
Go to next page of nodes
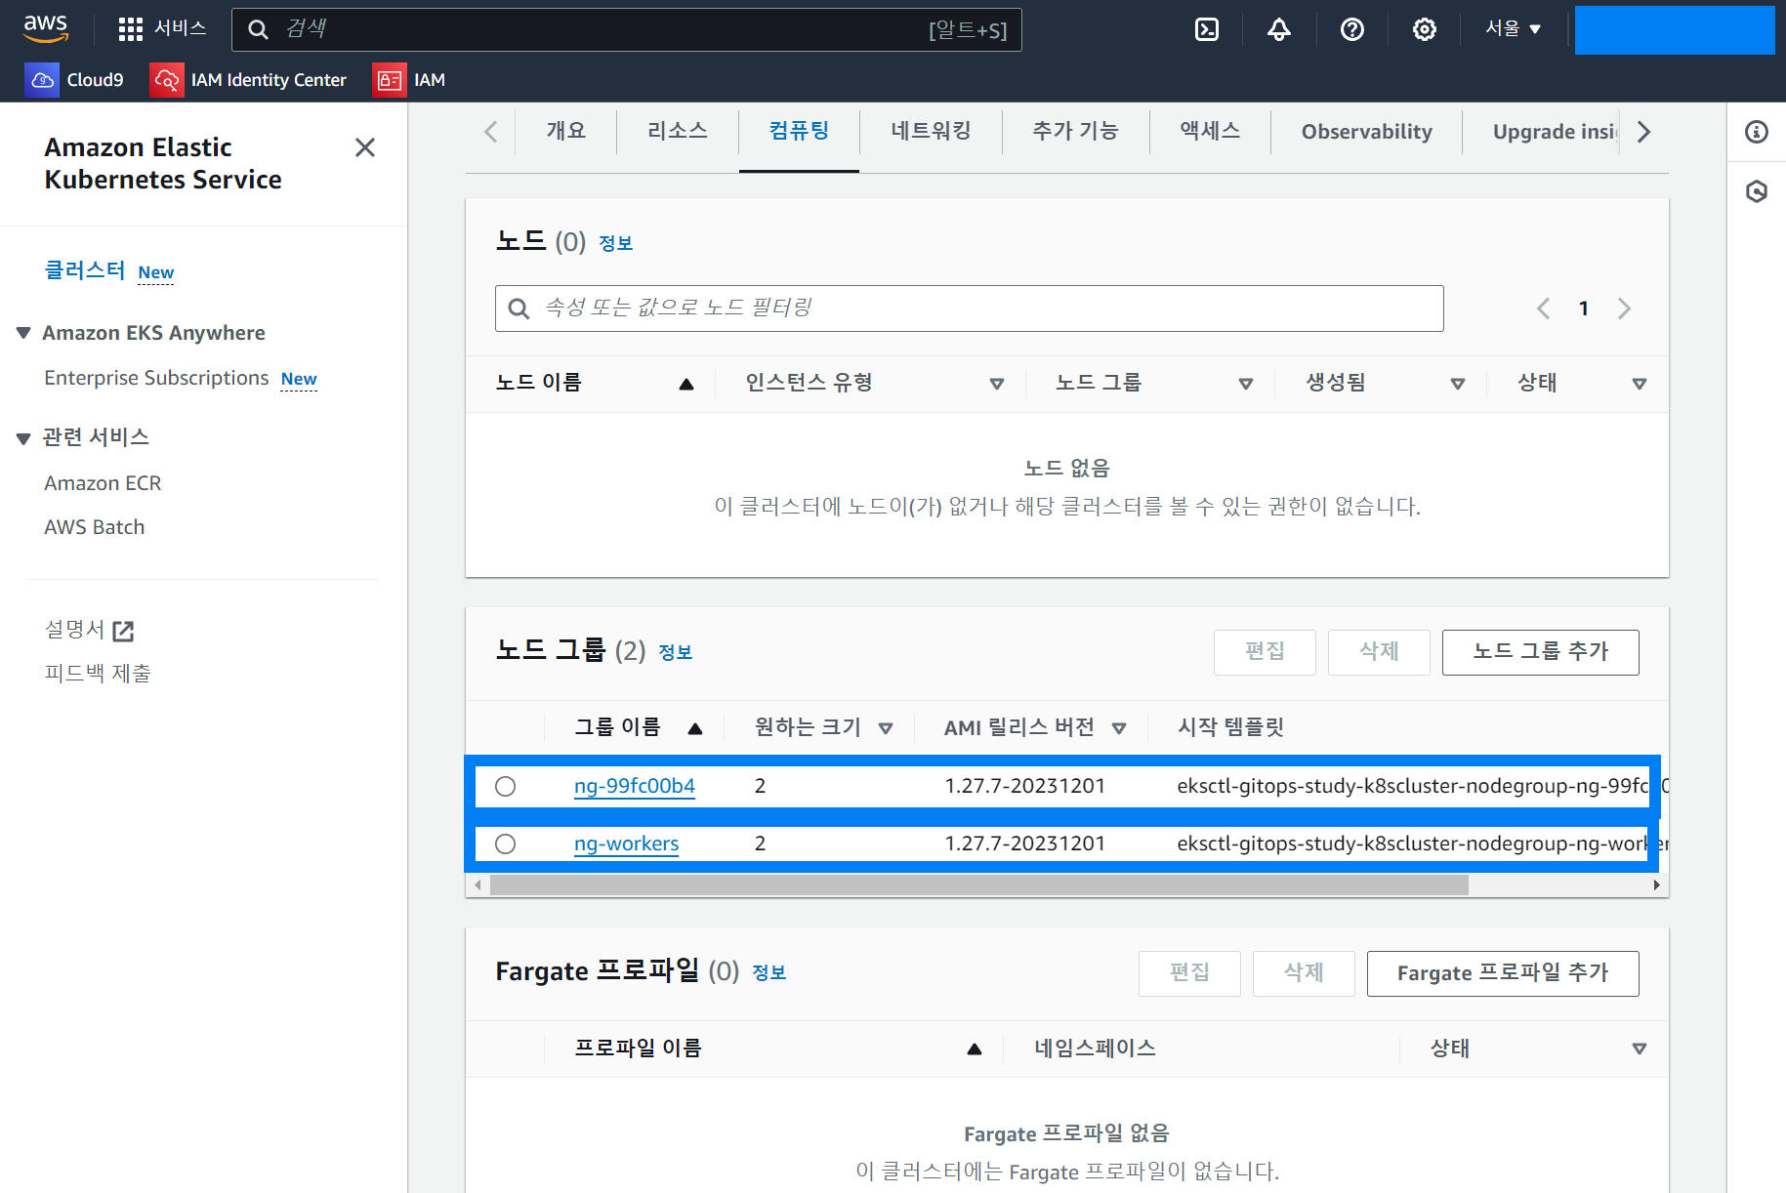[1624, 309]
